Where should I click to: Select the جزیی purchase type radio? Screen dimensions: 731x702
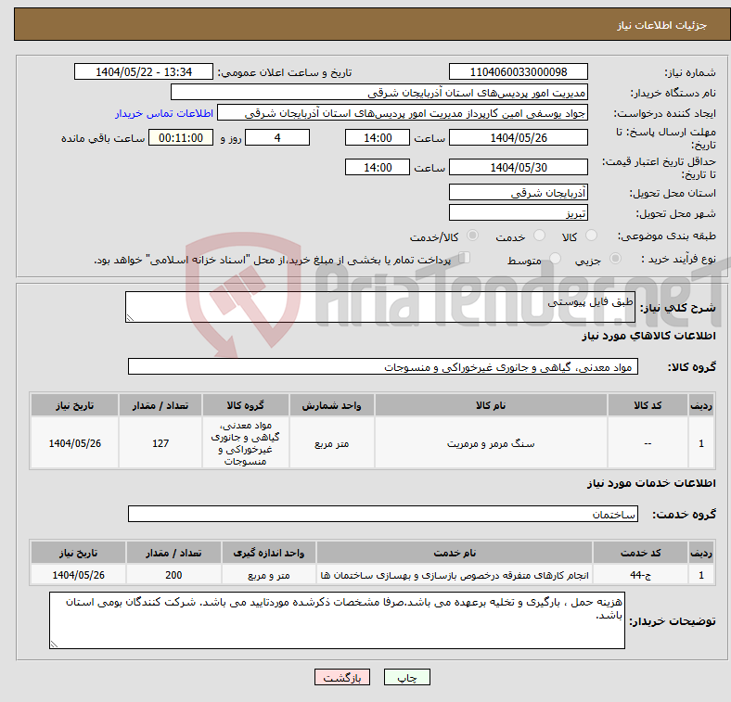615,258
